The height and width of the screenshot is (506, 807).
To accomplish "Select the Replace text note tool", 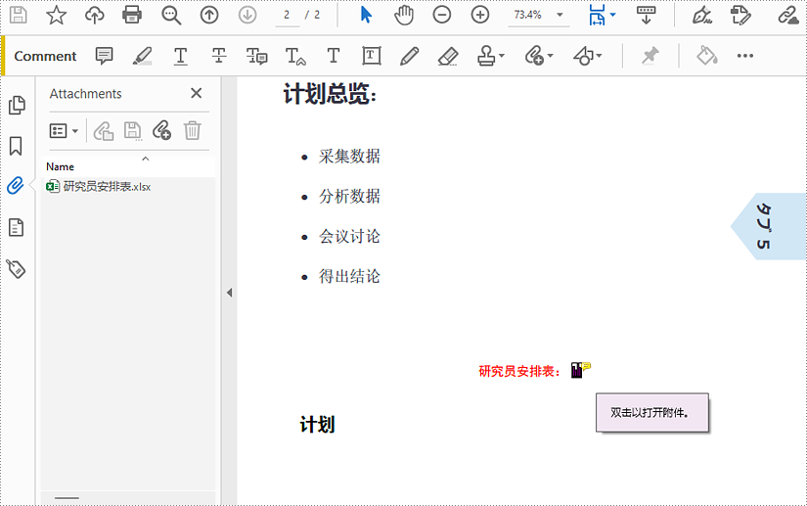I will pyautogui.click(x=256, y=56).
